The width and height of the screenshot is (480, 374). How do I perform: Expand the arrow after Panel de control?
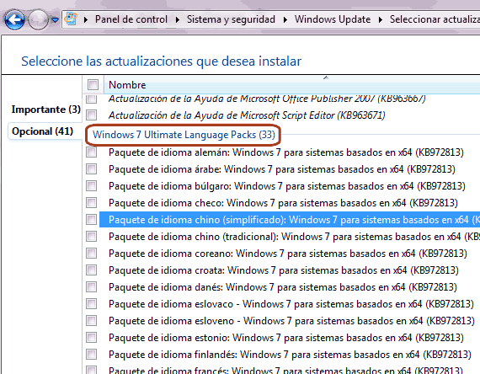178,19
